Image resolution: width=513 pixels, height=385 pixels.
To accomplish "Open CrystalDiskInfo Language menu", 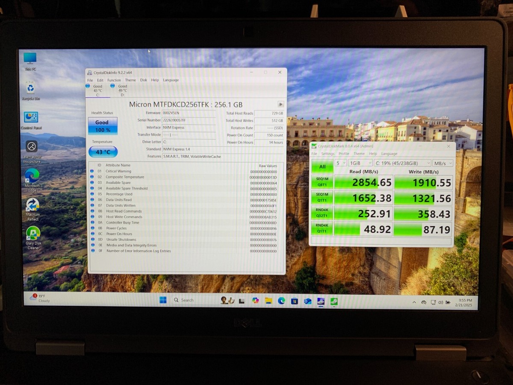I will (171, 80).
